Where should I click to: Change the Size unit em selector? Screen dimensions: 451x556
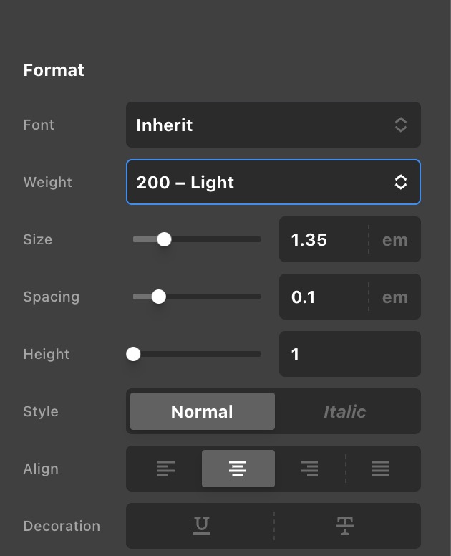click(x=394, y=240)
